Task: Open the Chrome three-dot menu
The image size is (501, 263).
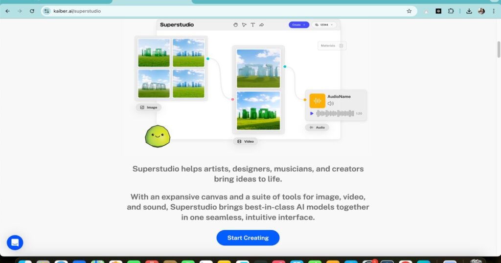Action: point(494,11)
